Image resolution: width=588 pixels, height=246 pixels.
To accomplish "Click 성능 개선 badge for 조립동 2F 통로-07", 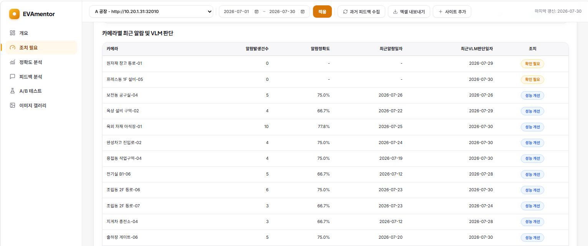I will pos(532,206).
